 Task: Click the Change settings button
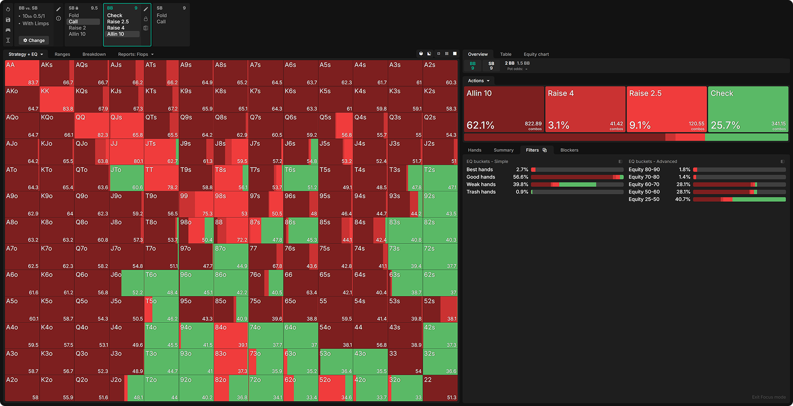(x=34, y=41)
